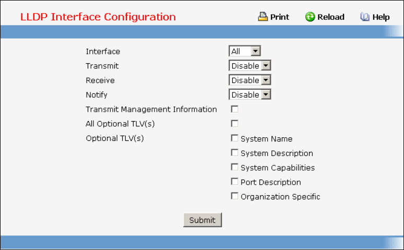Click the Optional TLV(s) label

(114, 138)
